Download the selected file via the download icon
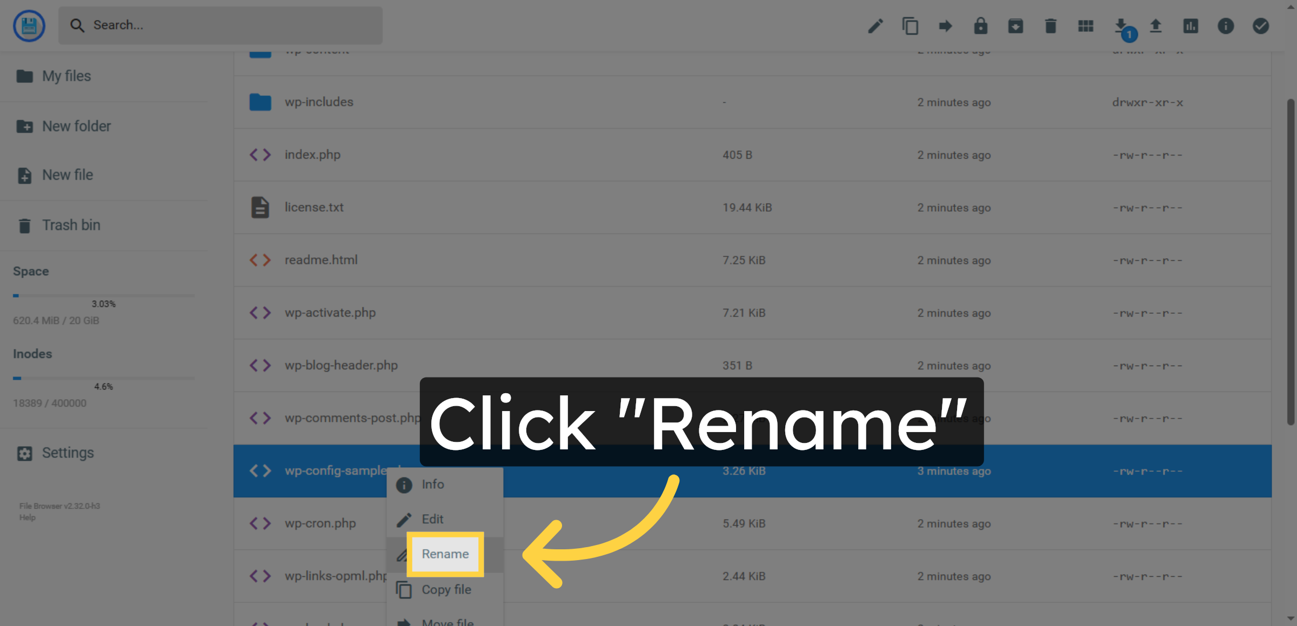The height and width of the screenshot is (626, 1297). click(1120, 25)
